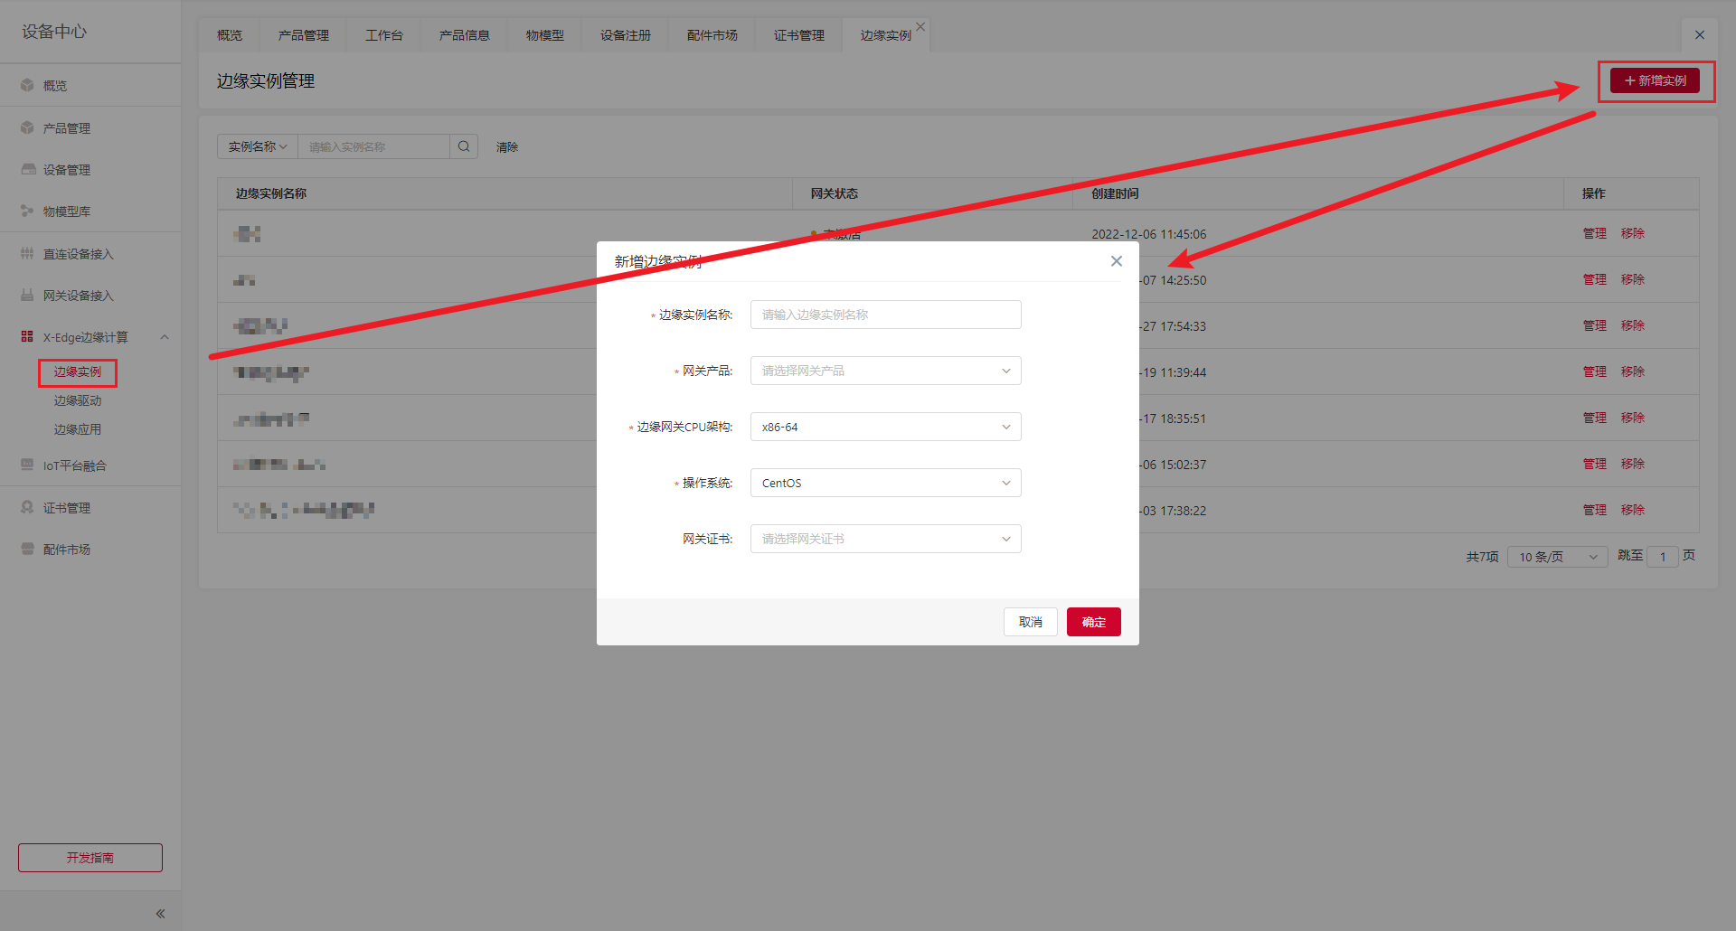Click the 证书管理 sidebar icon

point(27,507)
